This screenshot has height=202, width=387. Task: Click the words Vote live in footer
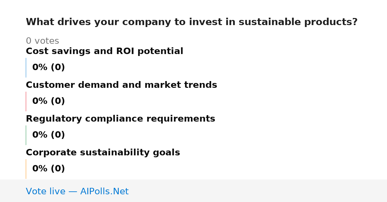(x=45, y=191)
